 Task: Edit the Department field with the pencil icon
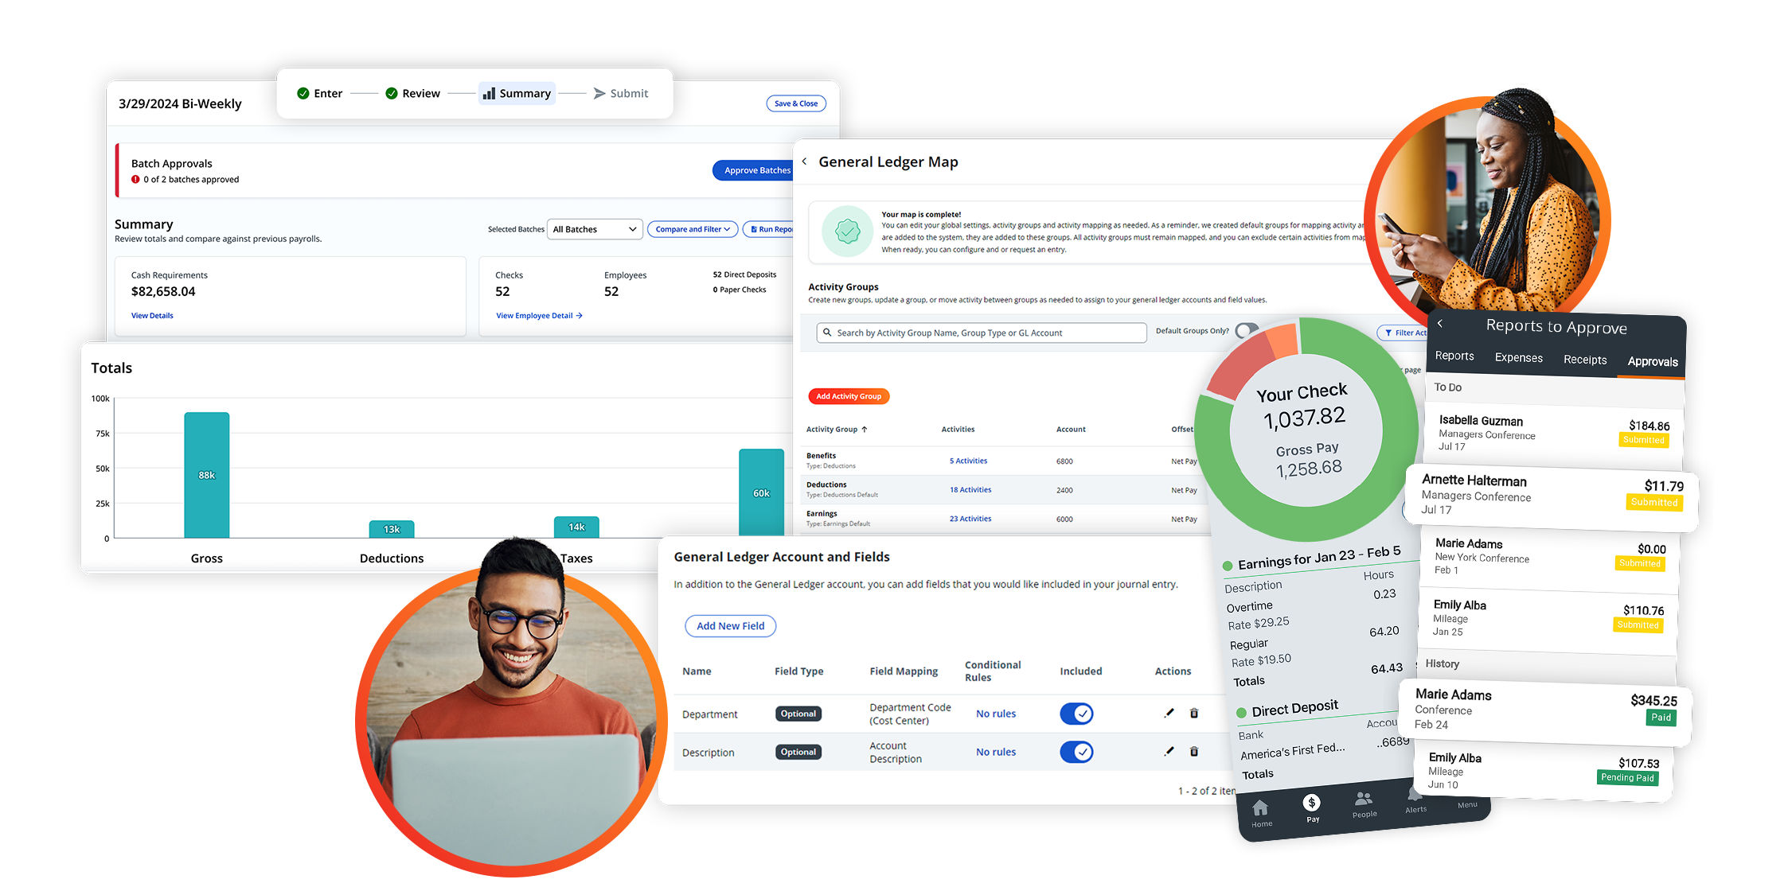pyautogui.click(x=1169, y=714)
